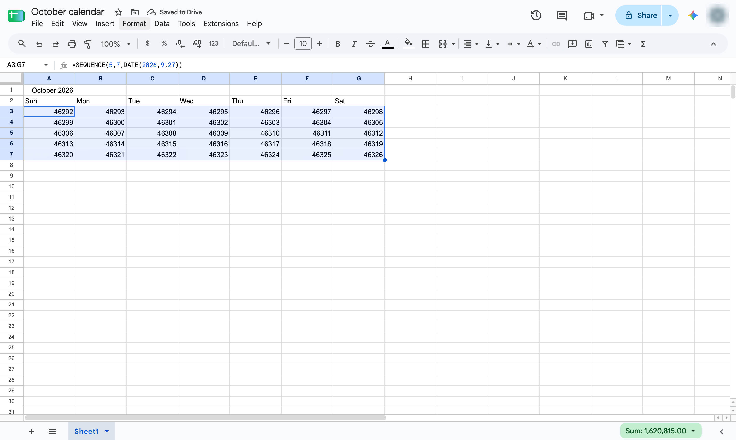Decrease decimal places

180,44
